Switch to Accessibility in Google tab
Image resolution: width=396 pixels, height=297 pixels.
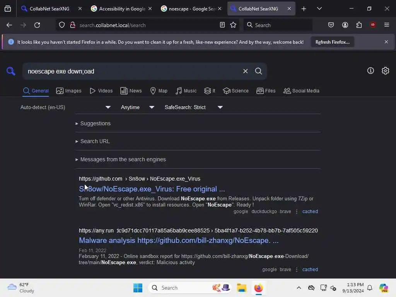point(122,9)
